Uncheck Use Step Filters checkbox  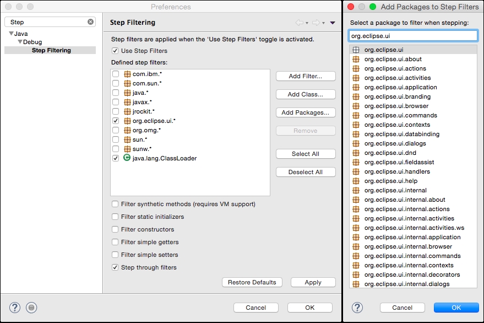coord(115,51)
